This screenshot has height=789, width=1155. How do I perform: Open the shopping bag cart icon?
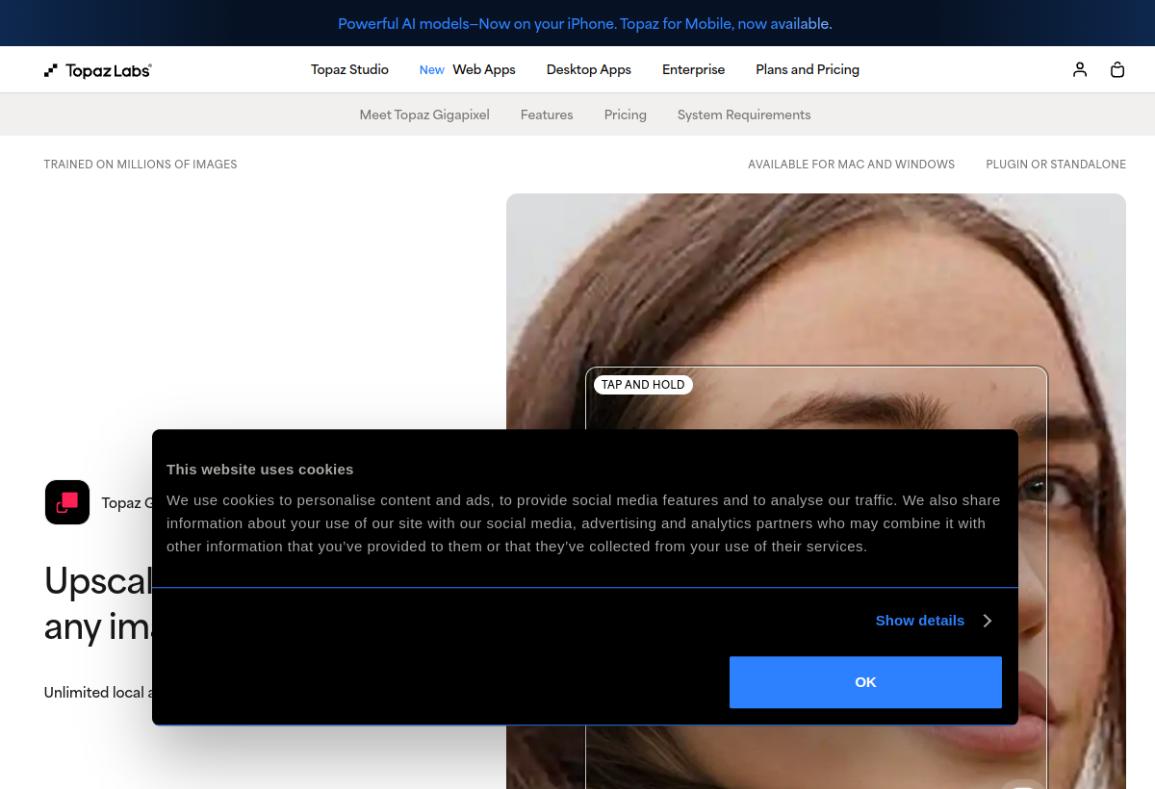(x=1117, y=69)
